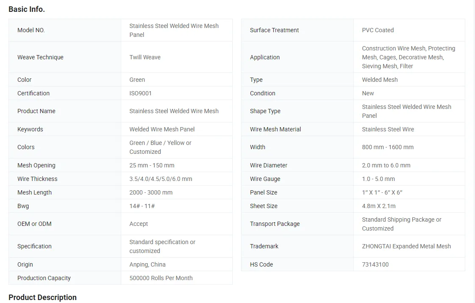Click the "ZHONGTAI Expanded Metal Mesh" trademark
This screenshot has height=303, width=475.
406,246
